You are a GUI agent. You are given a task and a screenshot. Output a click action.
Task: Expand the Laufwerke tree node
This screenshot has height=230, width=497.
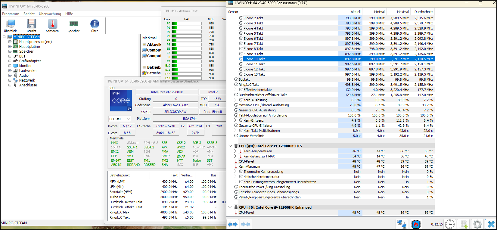click(x=10, y=70)
